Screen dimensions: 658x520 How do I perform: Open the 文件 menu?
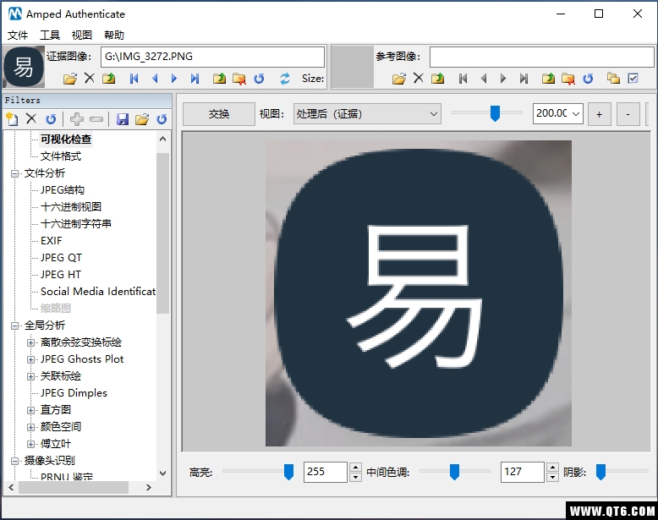tap(18, 35)
